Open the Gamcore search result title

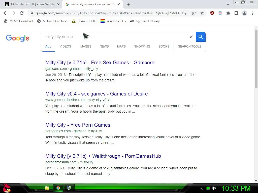pyautogui.click(x=100, y=63)
